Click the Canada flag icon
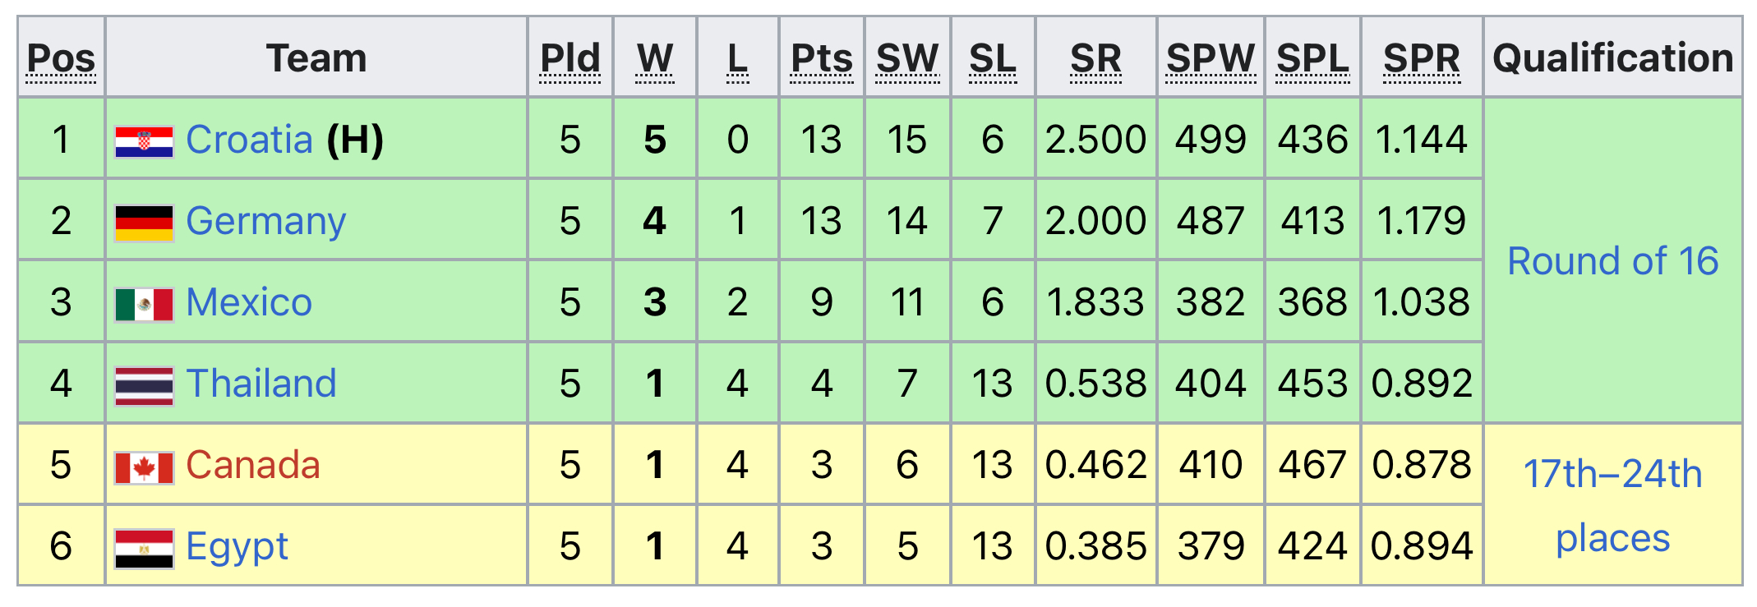Image resolution: width=1757 pixels, height=607 pixels. click(x=144, y=467)
